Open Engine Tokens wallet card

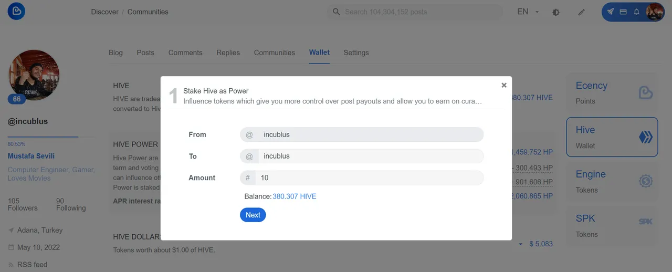tap(612, 181)
